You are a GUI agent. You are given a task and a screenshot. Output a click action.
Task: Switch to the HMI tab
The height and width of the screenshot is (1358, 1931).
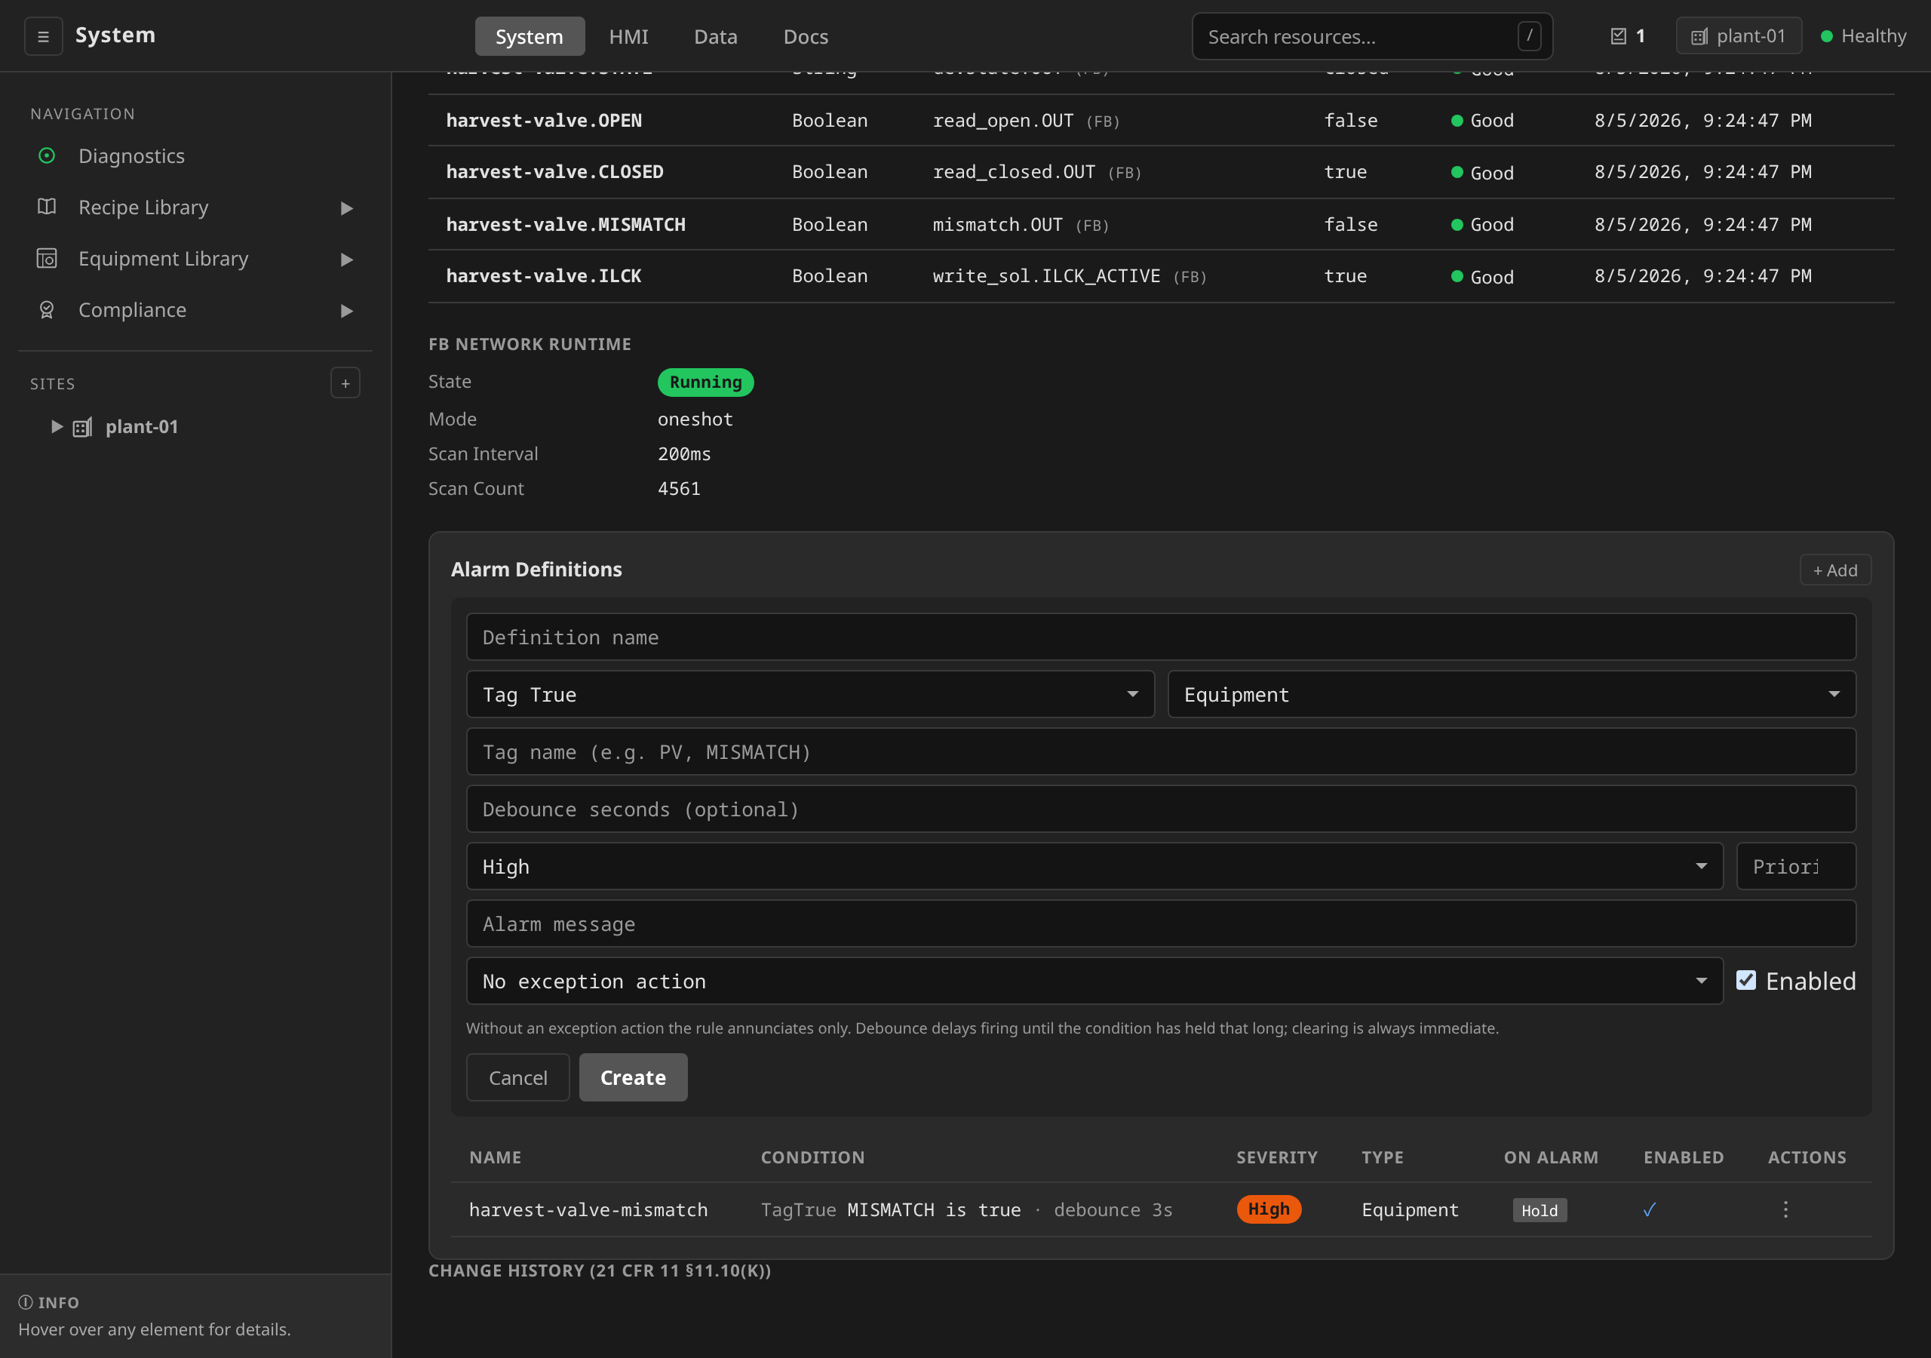pyautogui.click(x=628, y=36)
